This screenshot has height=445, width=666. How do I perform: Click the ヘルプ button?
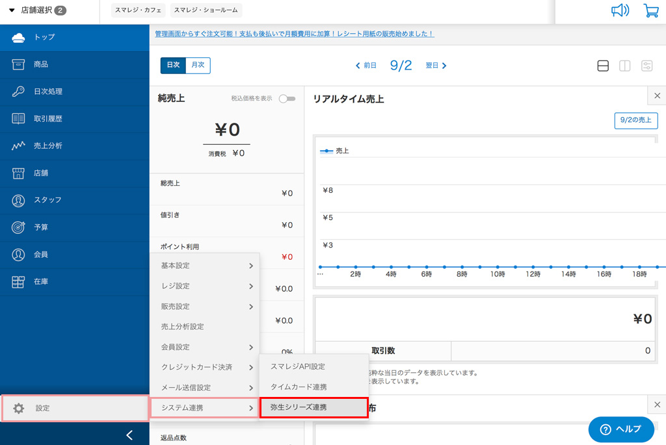click(621, 429)
